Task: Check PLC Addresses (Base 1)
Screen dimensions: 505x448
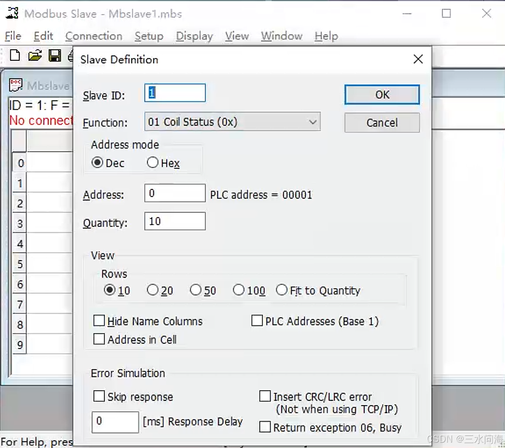Action: coord(257,320)
